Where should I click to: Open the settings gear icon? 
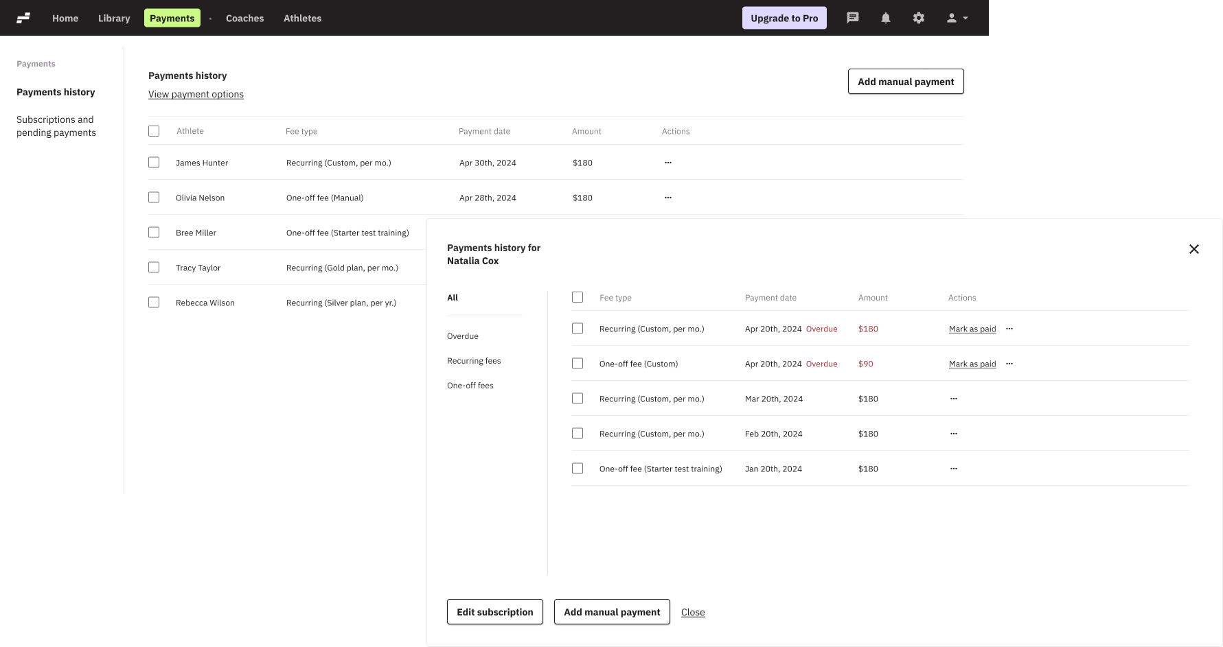click(919, 18)
